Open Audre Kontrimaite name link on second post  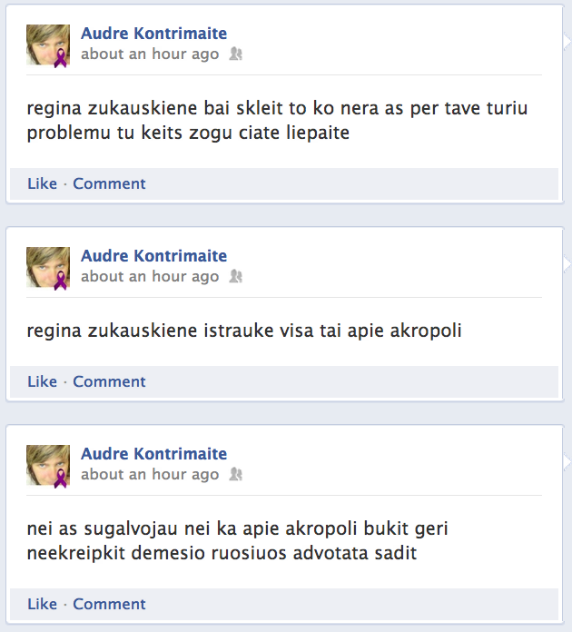pyautogui.click(x=154, y=256)
